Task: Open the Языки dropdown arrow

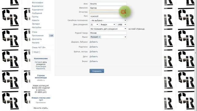Action: [x=125, y=37]
